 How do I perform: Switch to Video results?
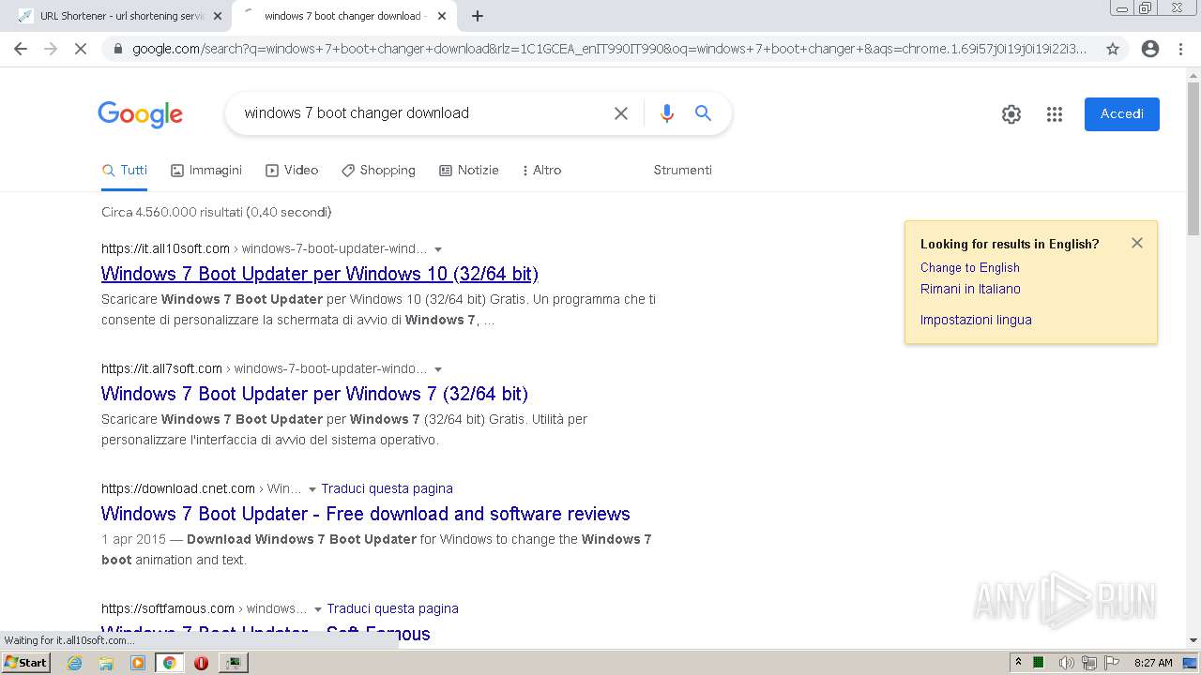292,171
